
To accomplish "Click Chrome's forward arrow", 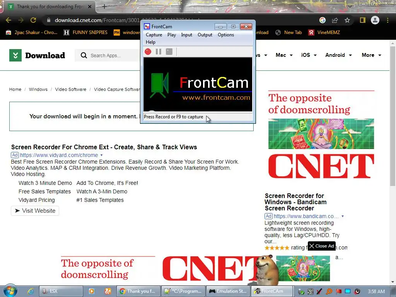I will tap(21, 20).
